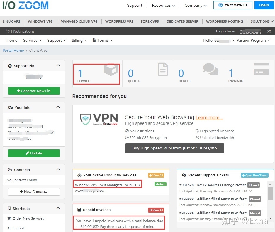
Task: Click the Recent Support Tickets comments icon
Action: tap(184, 175)
